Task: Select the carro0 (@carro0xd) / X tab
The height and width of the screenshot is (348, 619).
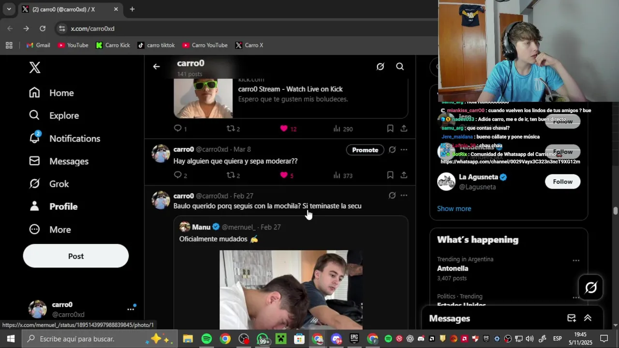Action: (x=71, y=9)
